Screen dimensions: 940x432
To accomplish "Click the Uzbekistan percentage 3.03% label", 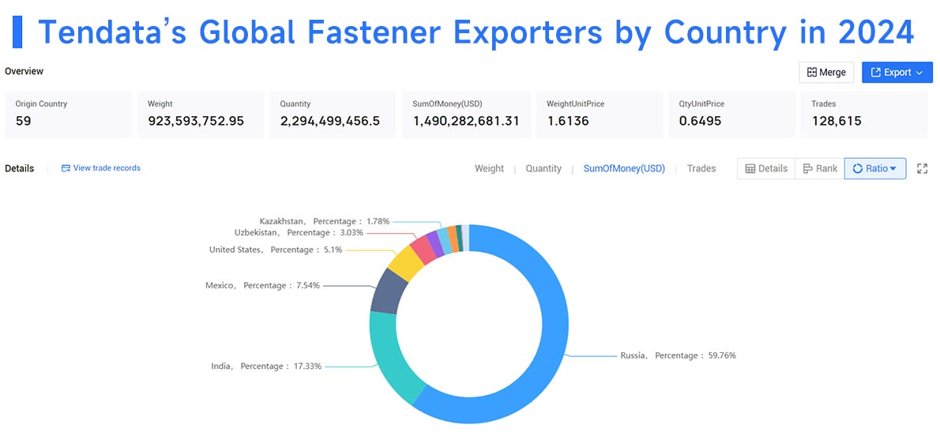I will point(299,232).
